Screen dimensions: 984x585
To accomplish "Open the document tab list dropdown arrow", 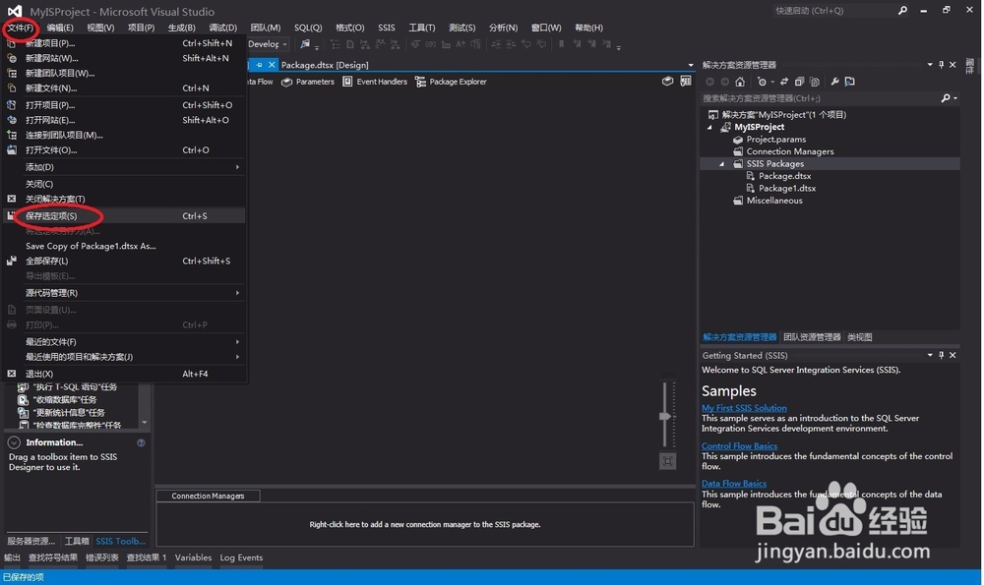I will point(691,65).
